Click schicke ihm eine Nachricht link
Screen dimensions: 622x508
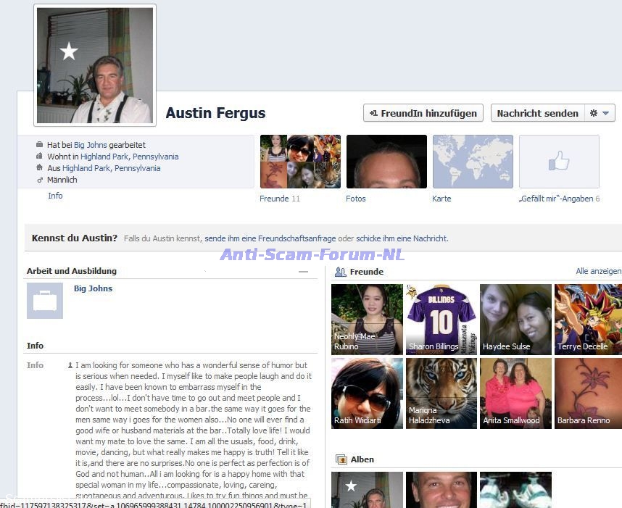pos(402,238)
